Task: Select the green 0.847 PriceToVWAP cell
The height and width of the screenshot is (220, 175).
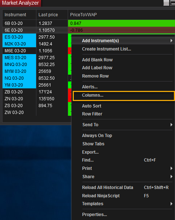Action: [121, 23]
